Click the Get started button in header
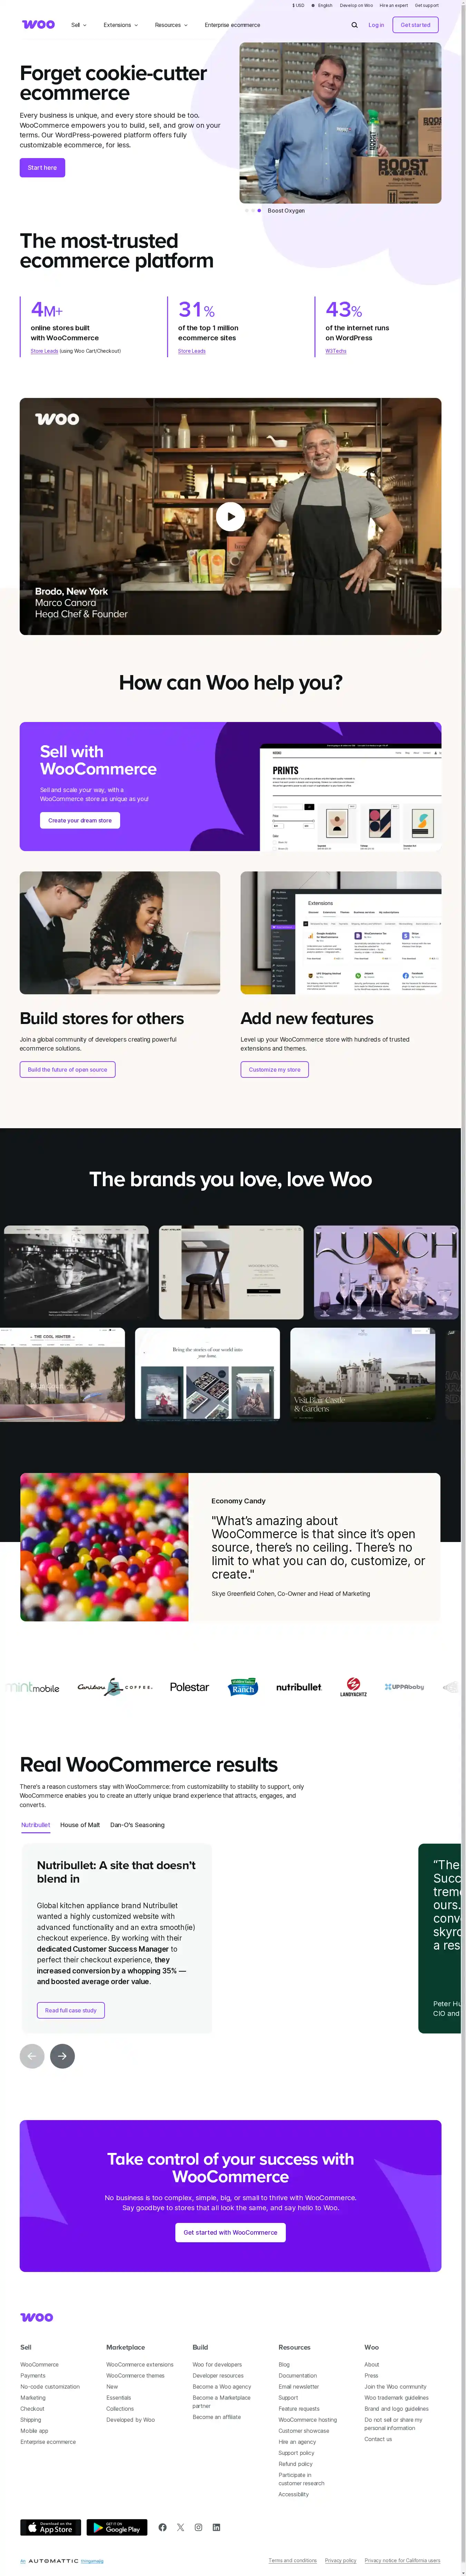Viewport: 466px width, 2576px height. pyautogui.click(x=415, y=25)
